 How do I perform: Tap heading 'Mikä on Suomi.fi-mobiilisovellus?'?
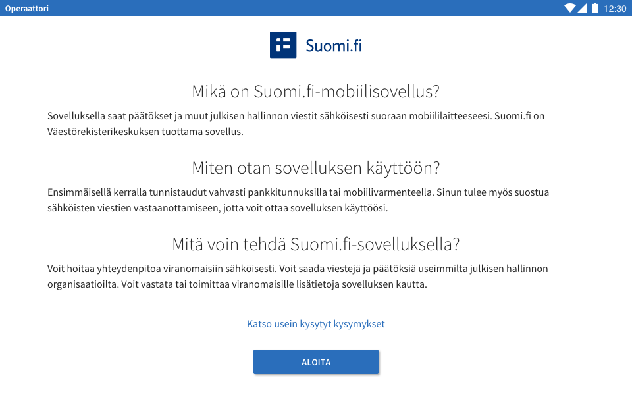316,92
